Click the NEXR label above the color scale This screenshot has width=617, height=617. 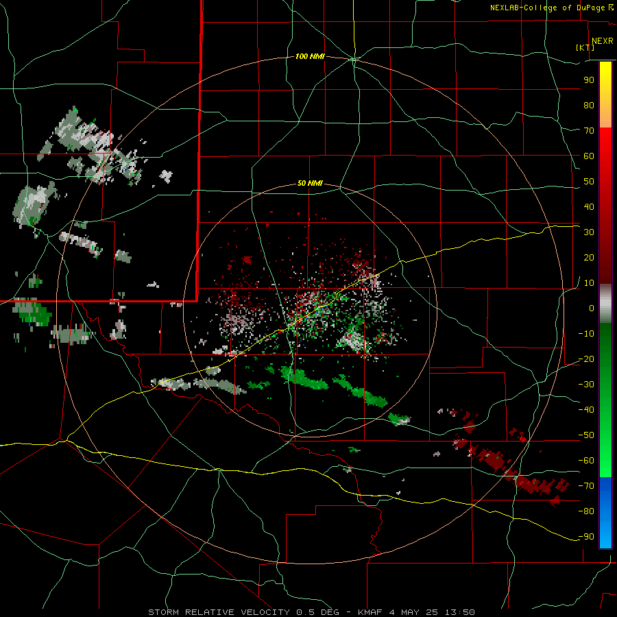pyautogui.click(x=602, y=41)
